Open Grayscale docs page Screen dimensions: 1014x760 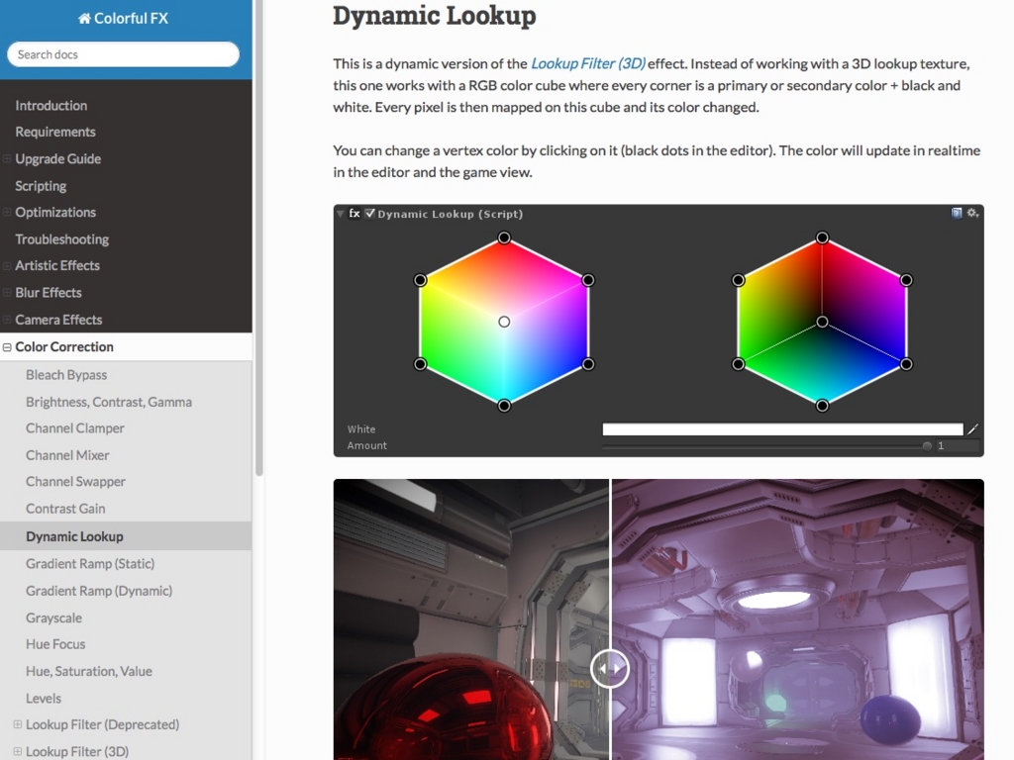click(x=53, y=617)
